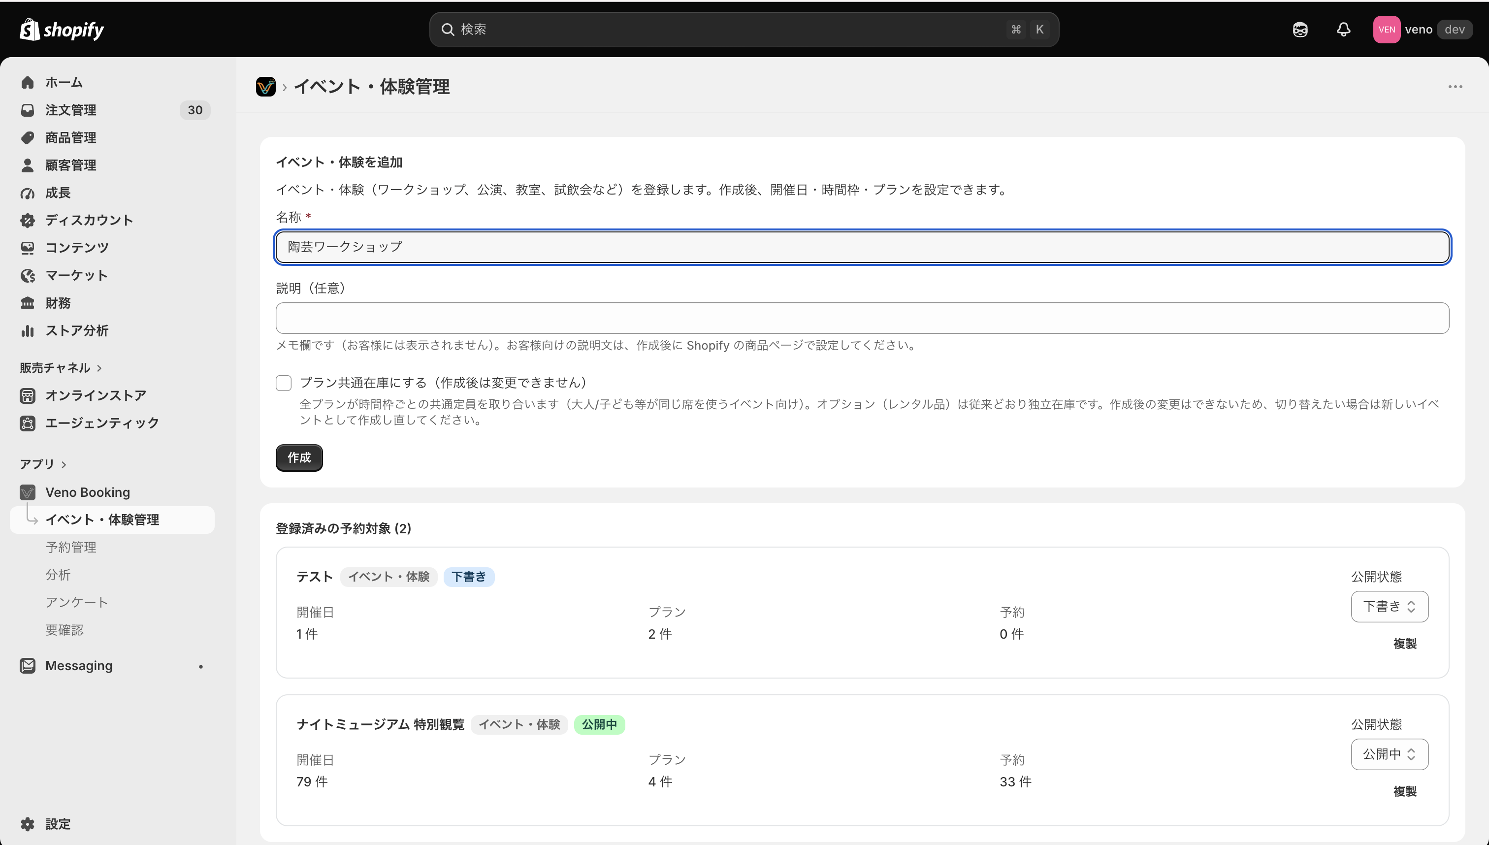Open the テスト event title
Viewport: 1489px width, 845px height.
point(315,577)
